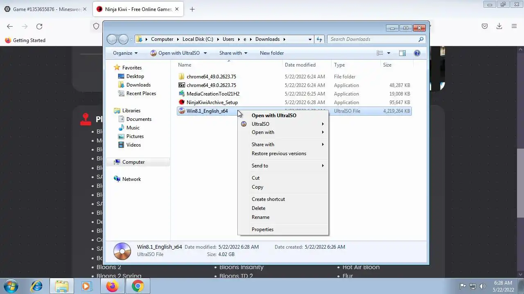The width and height of the screenshot is (524, 294).
Task: Choose Cut in context menu
Action: (x=255, y=178)
